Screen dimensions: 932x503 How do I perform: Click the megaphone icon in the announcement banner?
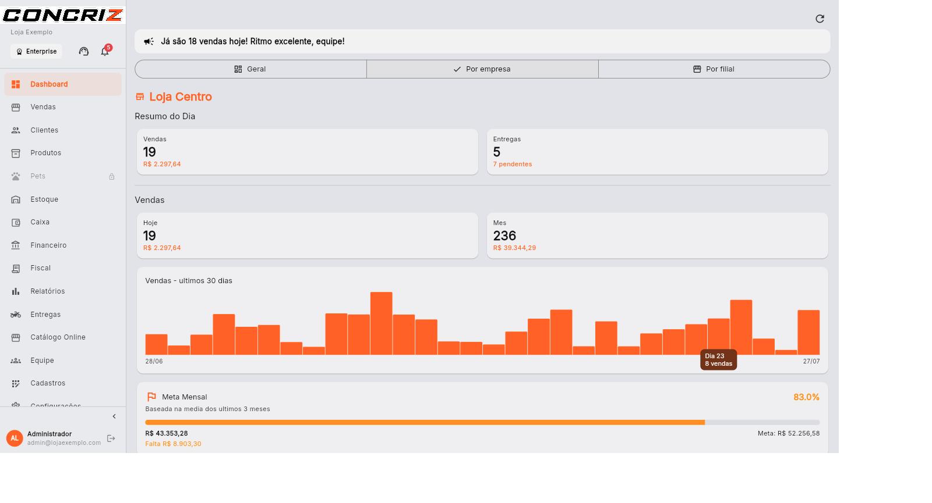pyautogui.click(x=149, y=41)
